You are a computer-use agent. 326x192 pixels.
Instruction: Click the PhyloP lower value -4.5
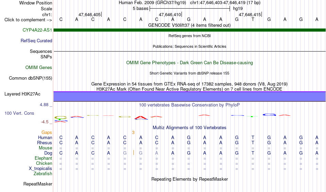point(45,122)
